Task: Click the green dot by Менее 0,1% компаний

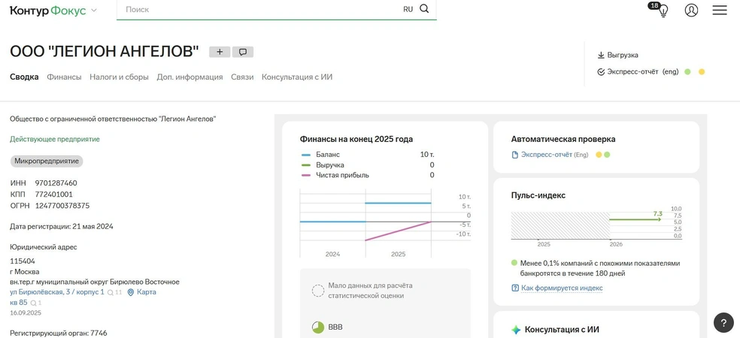Action: 514,263
